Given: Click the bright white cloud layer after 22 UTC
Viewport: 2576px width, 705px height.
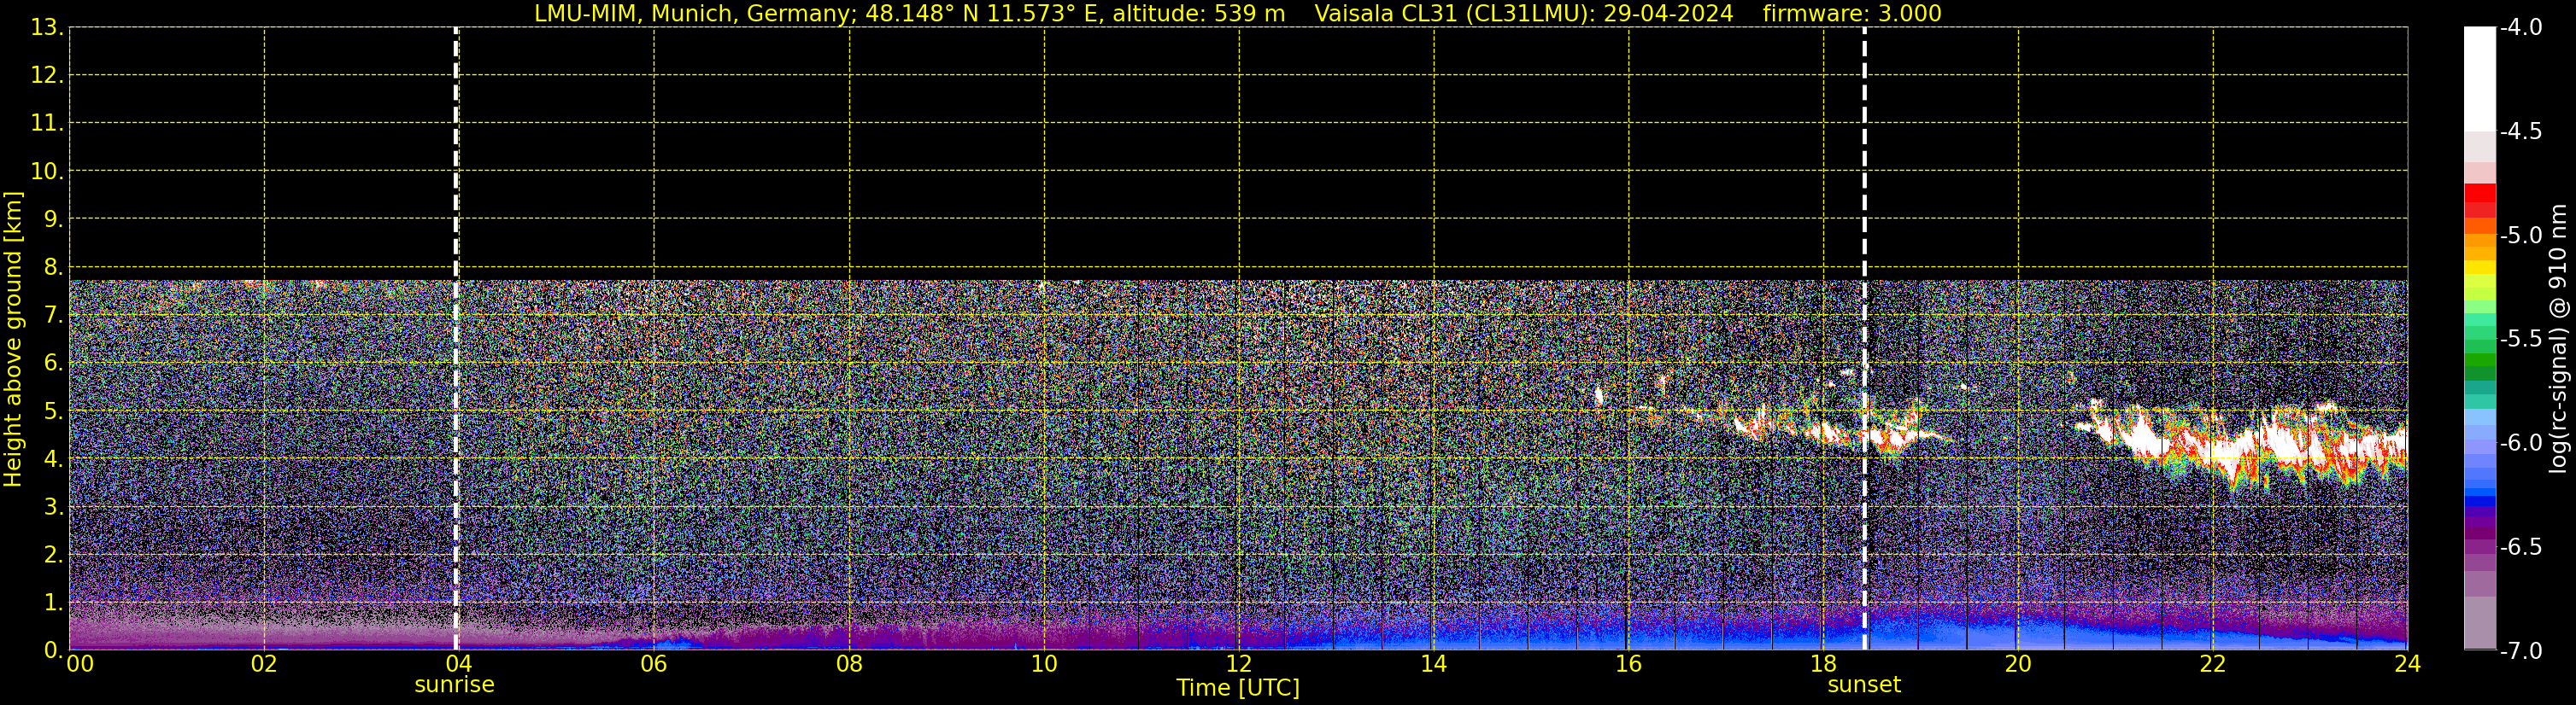Looking at the screenshot, I should [2290, 440].
